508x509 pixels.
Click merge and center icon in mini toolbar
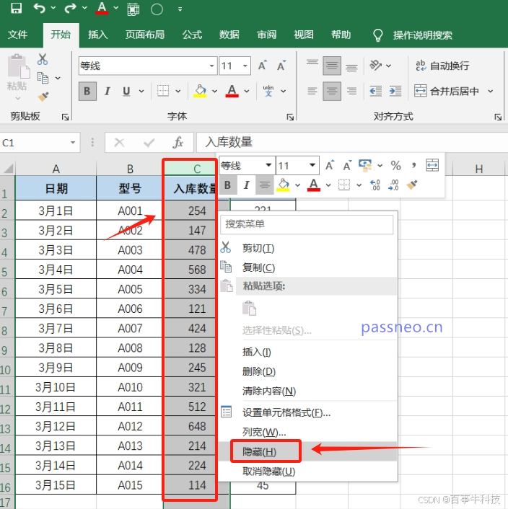point(432,165)
